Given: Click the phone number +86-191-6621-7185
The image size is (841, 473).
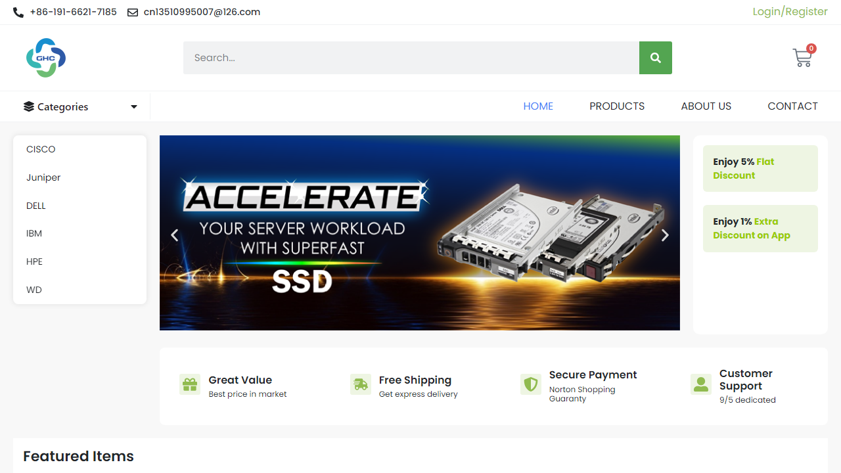Looking at the screenshot, I should [x=73, y=12].
